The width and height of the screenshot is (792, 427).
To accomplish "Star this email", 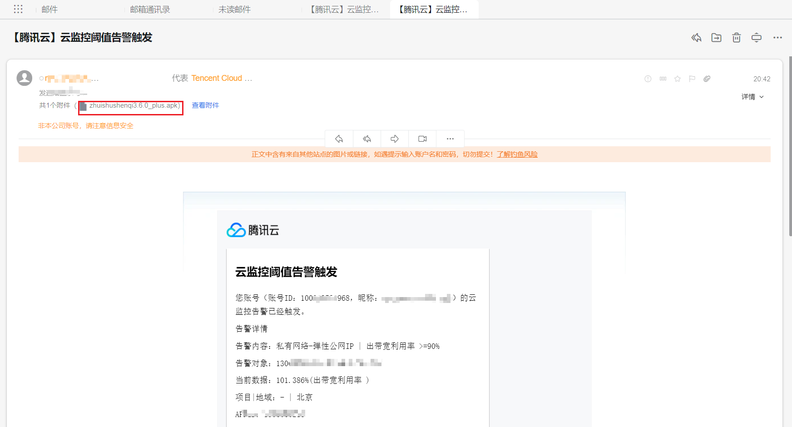I will (678, 79).
